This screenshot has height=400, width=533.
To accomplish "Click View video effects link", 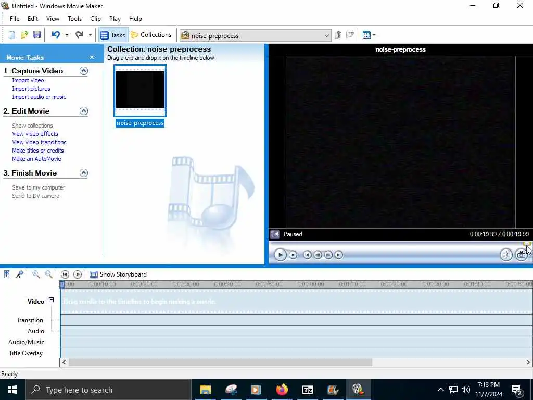I will click(35, 134).
